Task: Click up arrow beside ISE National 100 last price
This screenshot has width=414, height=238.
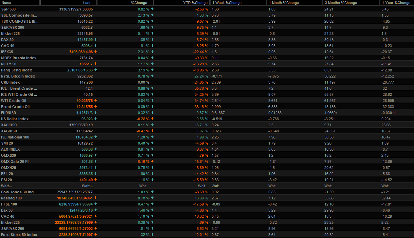Action: [x=95, y=137]
